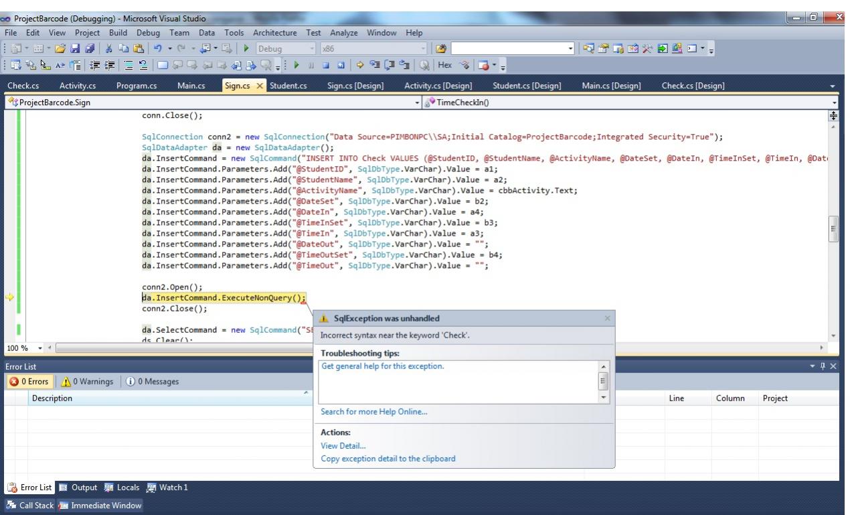Click the Open File folder icon
The width and height of the screenshot is (850, 515).
click(60, 49)
